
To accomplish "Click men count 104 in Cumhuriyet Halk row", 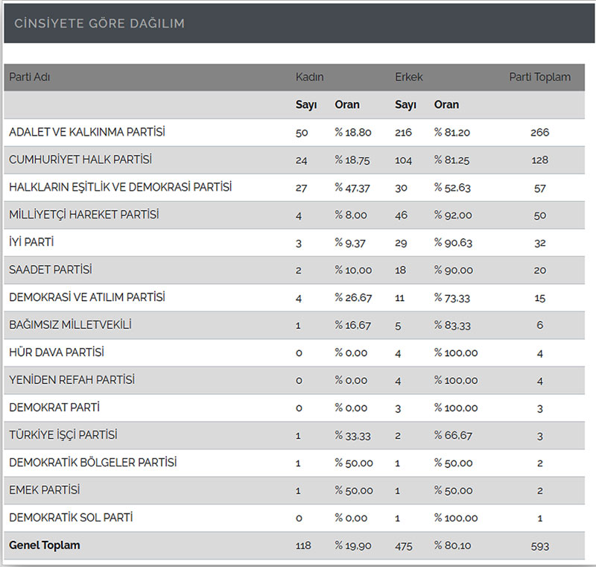I will [403, 160].
